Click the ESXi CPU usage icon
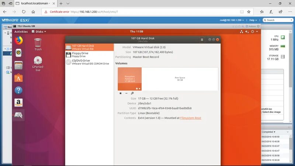The image size is (295, 166). coord(283,37)
